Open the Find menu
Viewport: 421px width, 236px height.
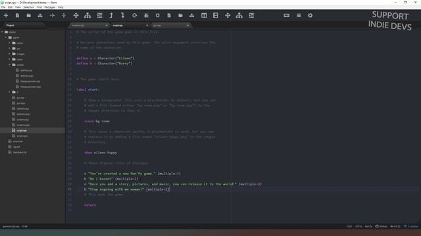[39, 7]
